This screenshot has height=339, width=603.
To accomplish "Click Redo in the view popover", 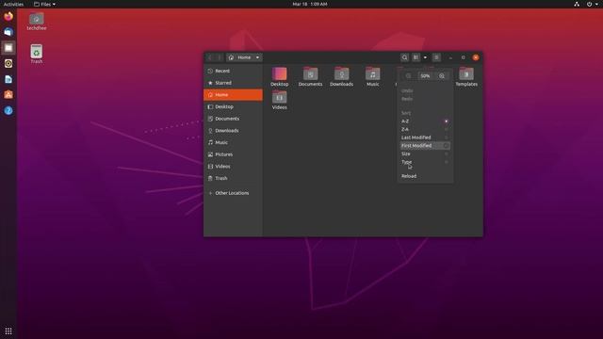I will [x=425, y=99].
